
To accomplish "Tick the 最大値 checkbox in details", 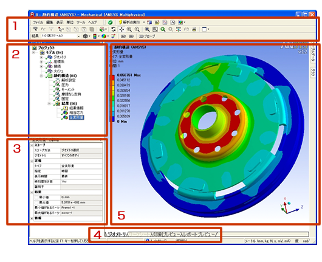I will [x=36, y=202].
